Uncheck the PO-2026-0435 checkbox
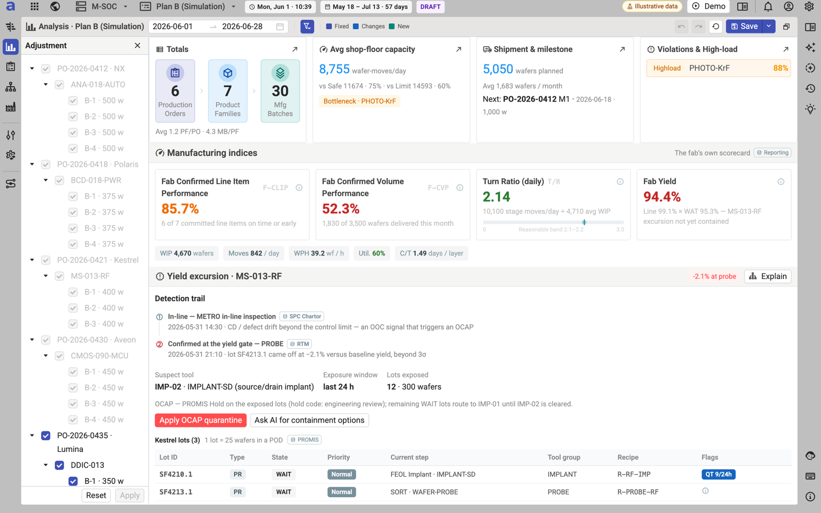 tap(46, 436)
